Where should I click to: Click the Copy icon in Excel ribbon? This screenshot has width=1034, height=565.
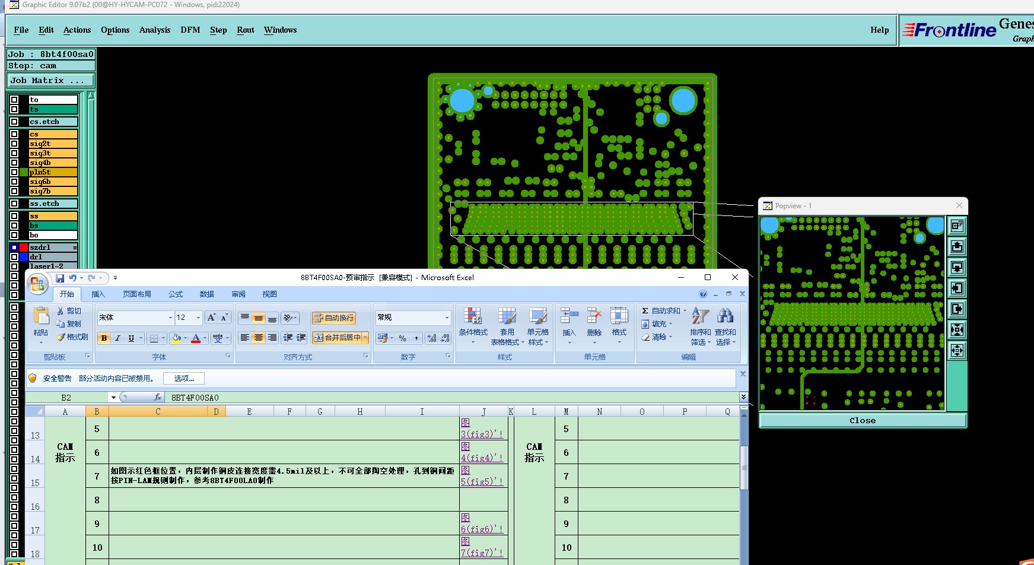click(61, 324)
